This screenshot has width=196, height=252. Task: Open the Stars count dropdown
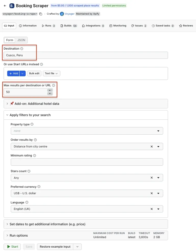[x=158, y=178]
